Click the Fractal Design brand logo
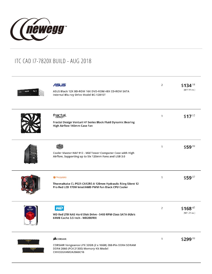The image size is (212, 274). 60,116
